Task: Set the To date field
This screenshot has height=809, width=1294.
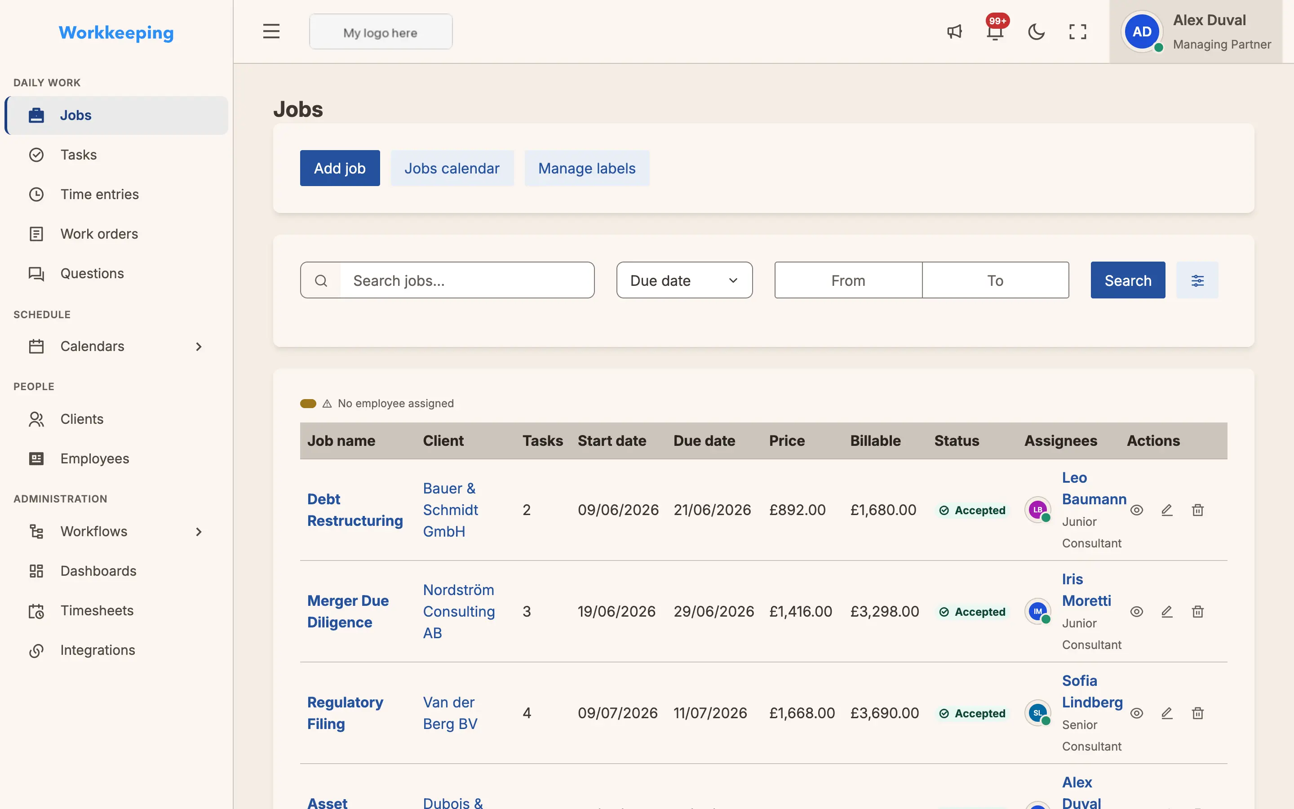Action: [995, 280]
